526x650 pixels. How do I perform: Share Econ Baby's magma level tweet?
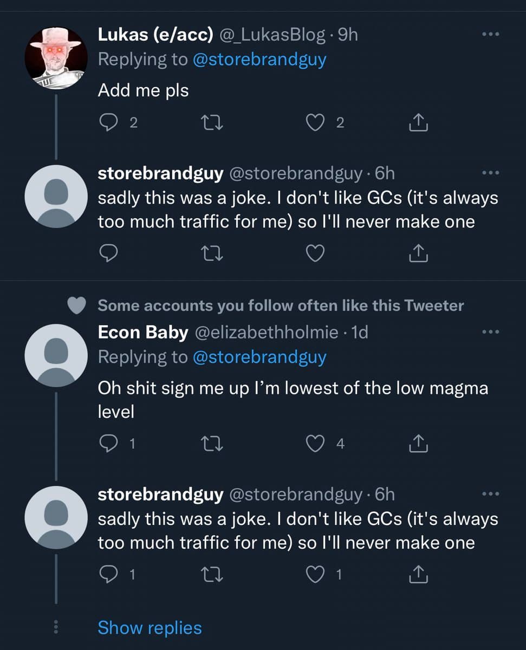pyautogui.click(x=418, y=444)
